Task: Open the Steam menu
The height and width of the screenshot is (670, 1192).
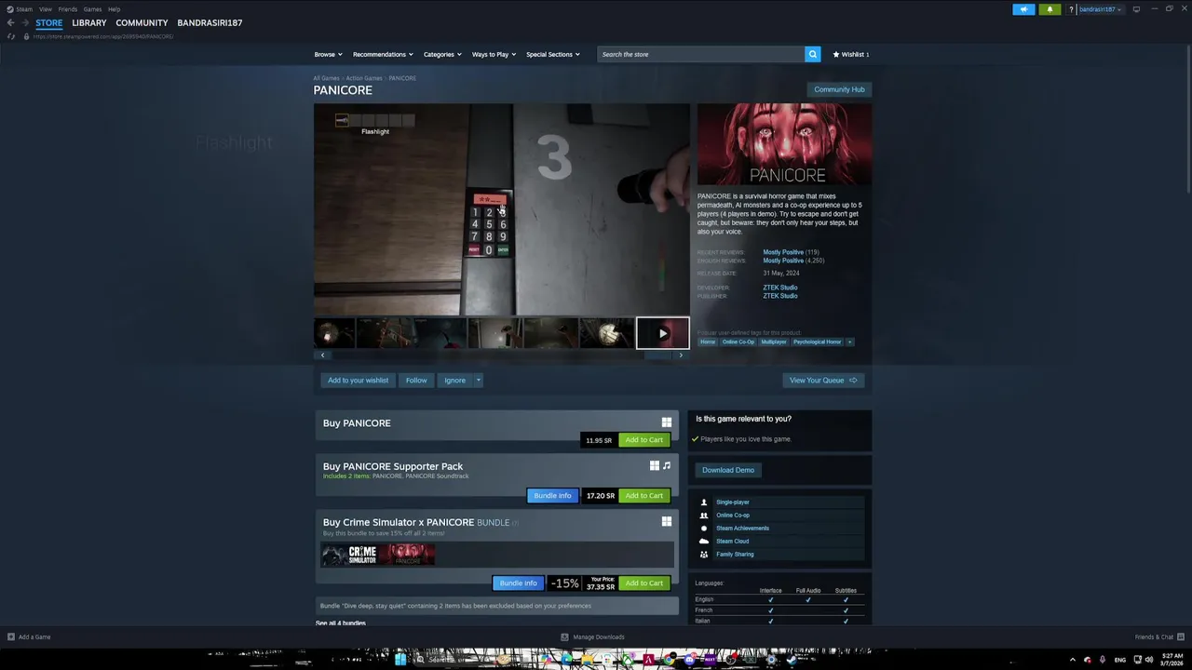Action: tap(24, 9)
